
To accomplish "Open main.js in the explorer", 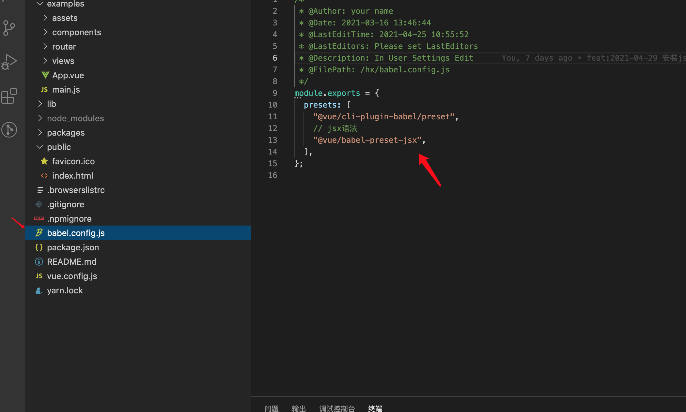I will [x=138, y=90].
